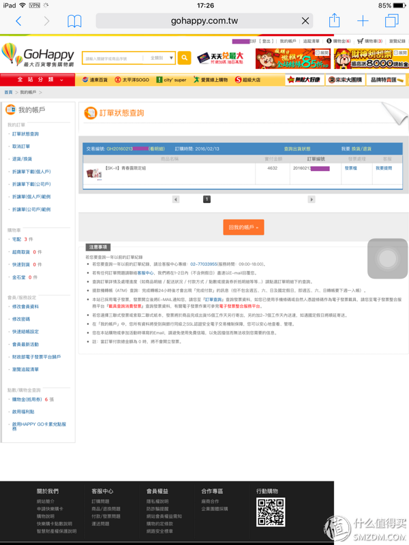This screenshot has height=545, width=409.
Task: Open the 快速到貨 0 件 cart link
Action: click(x=27, y=264)
